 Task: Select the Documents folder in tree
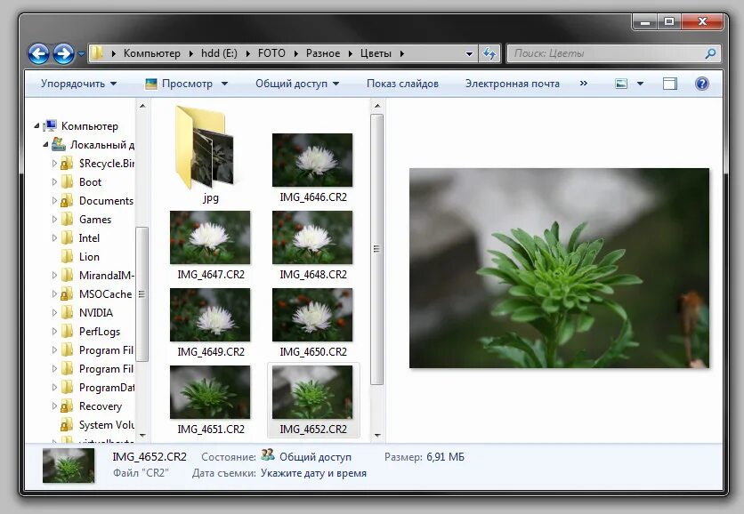click(106, 201)
